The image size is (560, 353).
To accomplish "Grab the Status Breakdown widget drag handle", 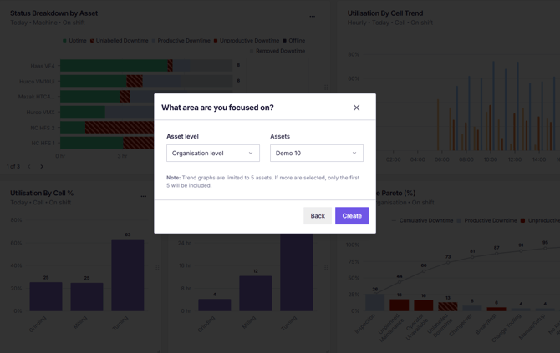I will [326, 88].
